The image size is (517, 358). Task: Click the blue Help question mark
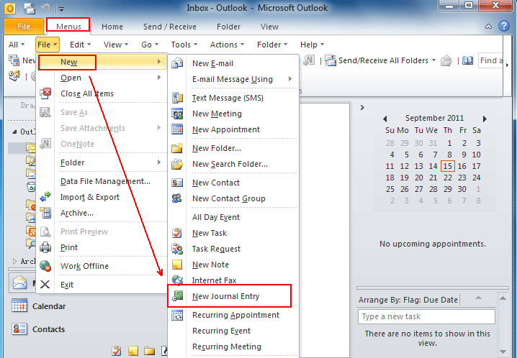504,26
